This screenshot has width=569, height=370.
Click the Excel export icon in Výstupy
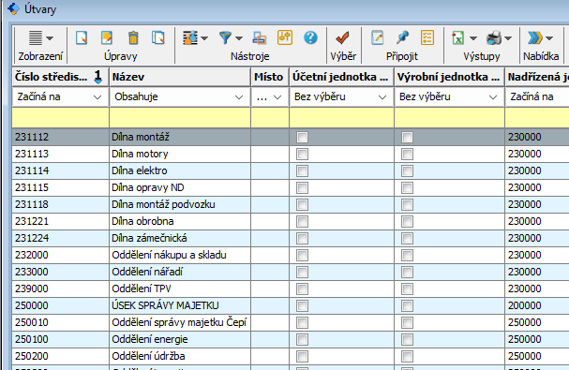tap(458, 37)
